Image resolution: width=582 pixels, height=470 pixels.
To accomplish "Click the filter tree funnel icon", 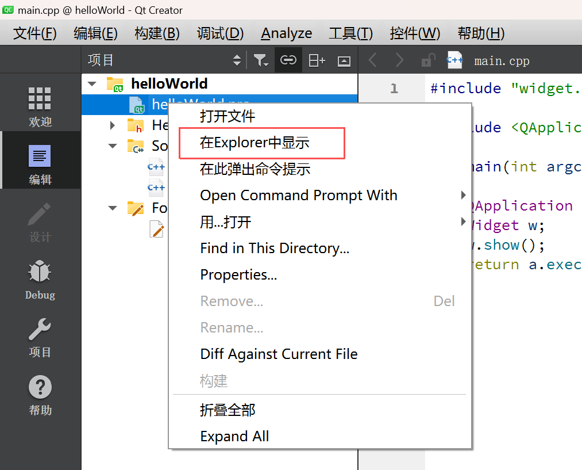I will (x=261, y=60).
